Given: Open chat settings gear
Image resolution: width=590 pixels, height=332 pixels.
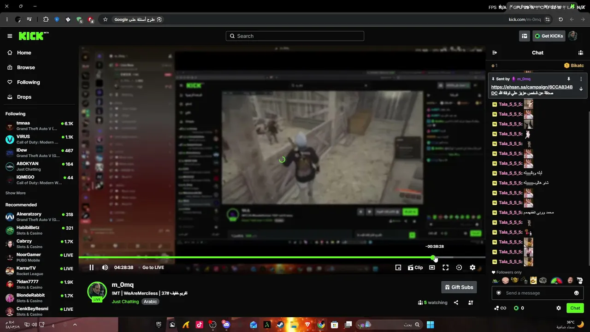Looking at the screenshot, I should (x=559, y=308).
